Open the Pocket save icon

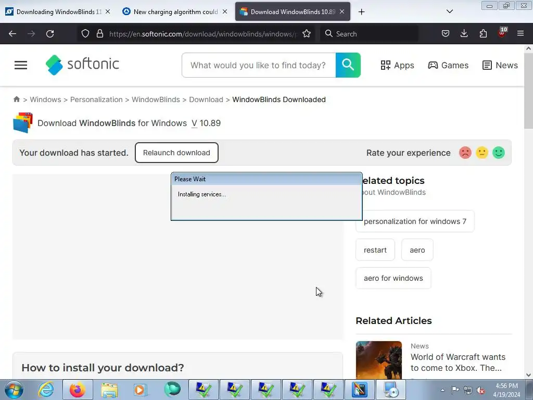tap(446, 34)
